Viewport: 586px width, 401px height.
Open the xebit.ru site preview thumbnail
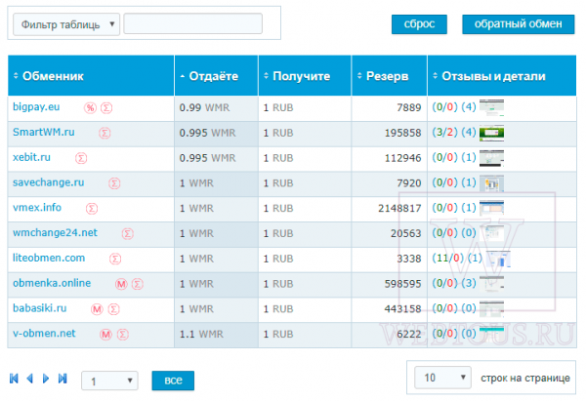(491, 158)
